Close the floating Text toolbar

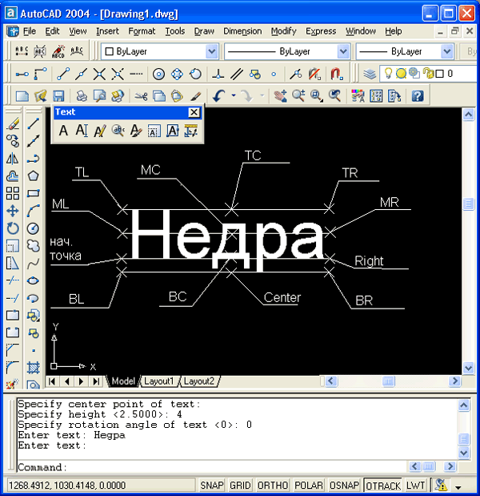(194, 113)
